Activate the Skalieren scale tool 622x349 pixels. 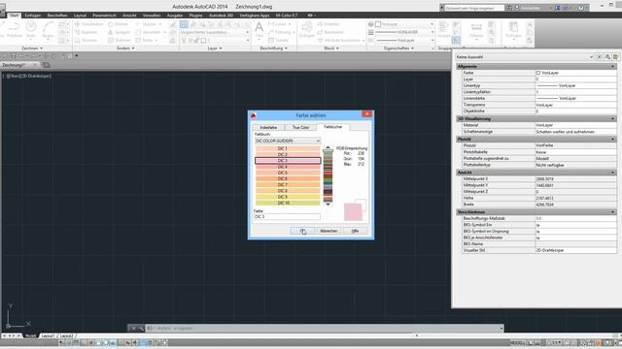pos(120,41)
